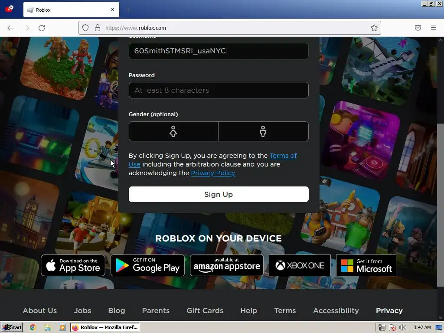Viewport: 444px width, 333px height.
Task: Edit the Username field
Action: pos(219,51)
